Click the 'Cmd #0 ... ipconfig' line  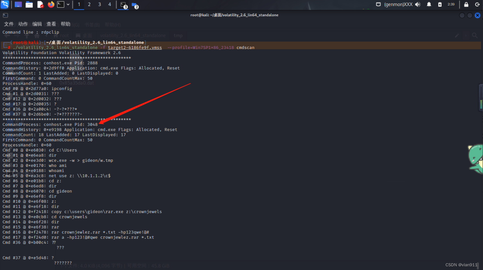pyautogui.click(x=37, y=89)
